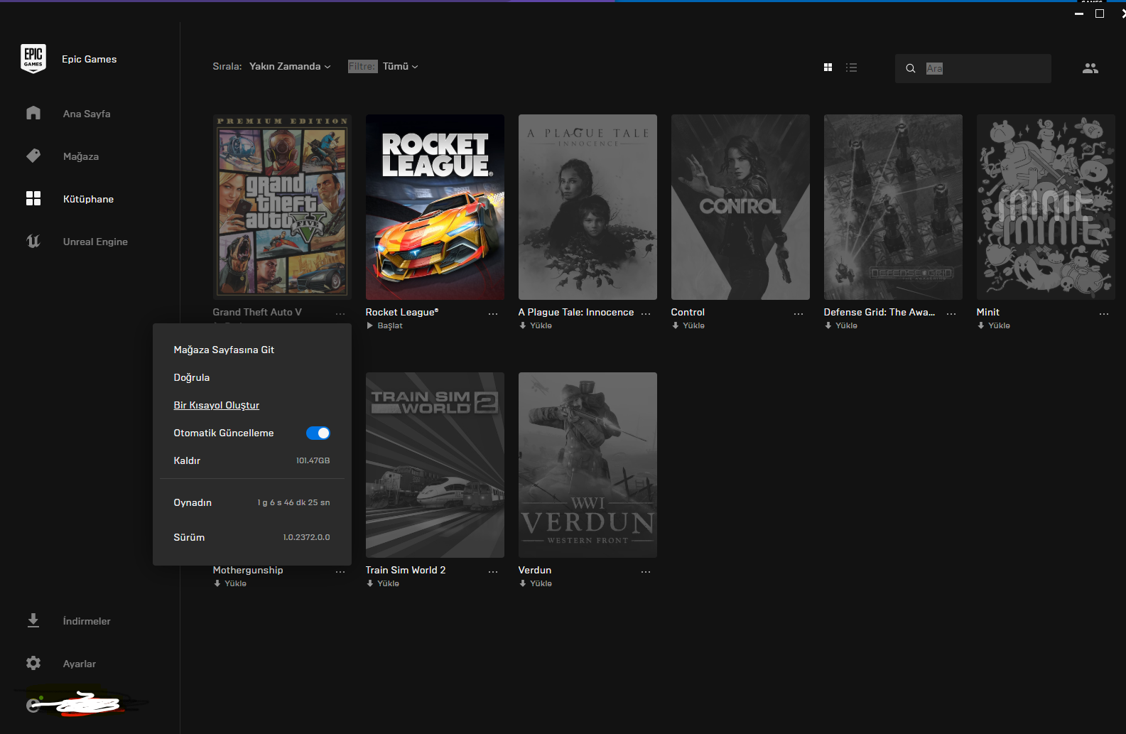Click Yükle under Verdun

click(x=536, y=583)
